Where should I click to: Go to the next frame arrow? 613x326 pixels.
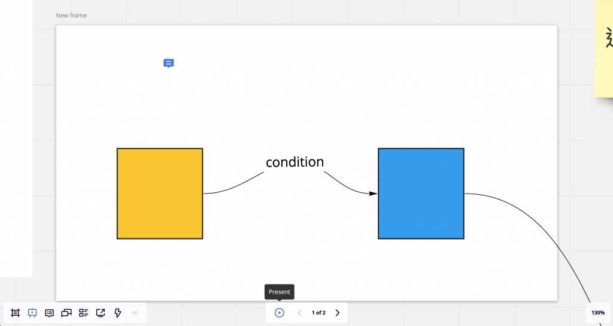pyautogui.click(x=338, y=313)
